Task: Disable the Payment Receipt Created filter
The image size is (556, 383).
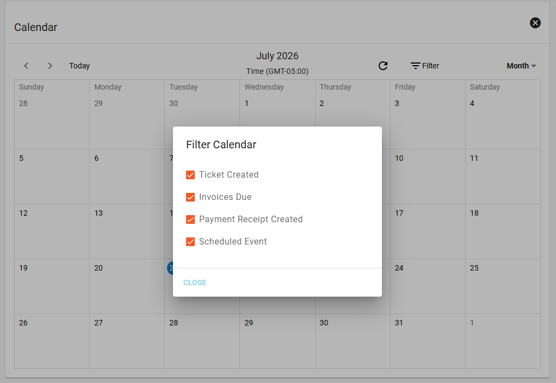Action: 190,219
